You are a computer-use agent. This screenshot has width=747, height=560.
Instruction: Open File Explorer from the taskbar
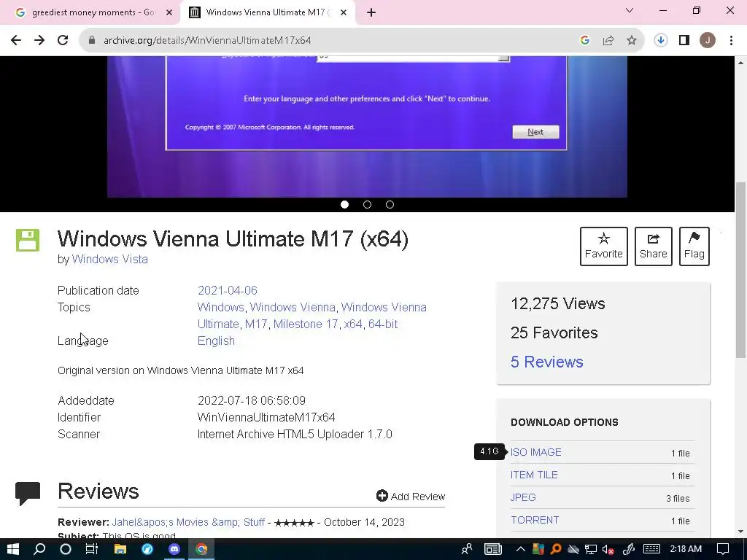pos(120,549)
